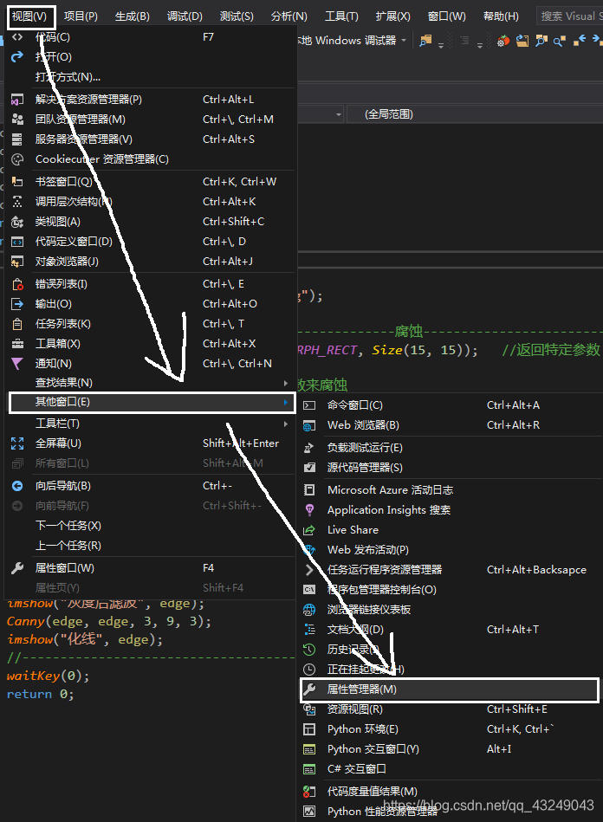Image resolution: width=603 pixels, height=822 pixels.
Task: Click the Python 环境 icon
Action: tap(309, 729)
